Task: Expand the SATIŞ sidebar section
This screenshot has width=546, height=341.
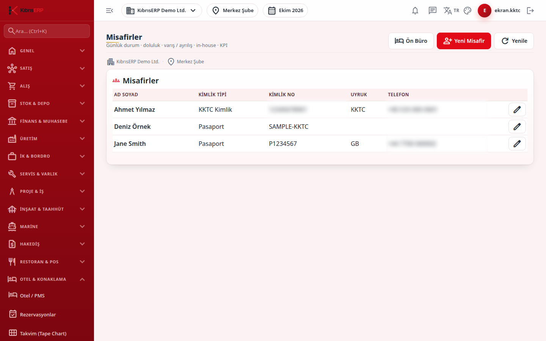Action: click(x=47, y=68)
